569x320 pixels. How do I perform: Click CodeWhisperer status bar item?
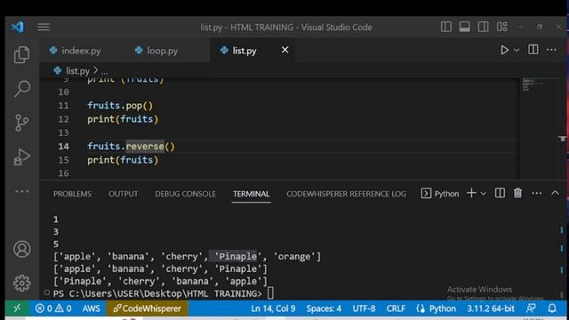[x=147, y=308]
